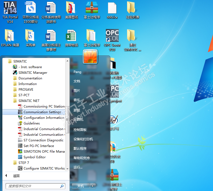Click the user account flower picture

90,57
